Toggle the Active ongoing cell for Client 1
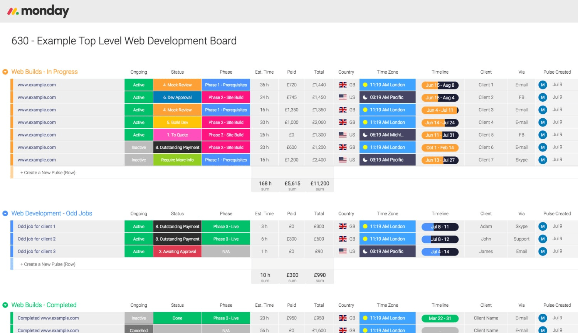 coord(139,85)
